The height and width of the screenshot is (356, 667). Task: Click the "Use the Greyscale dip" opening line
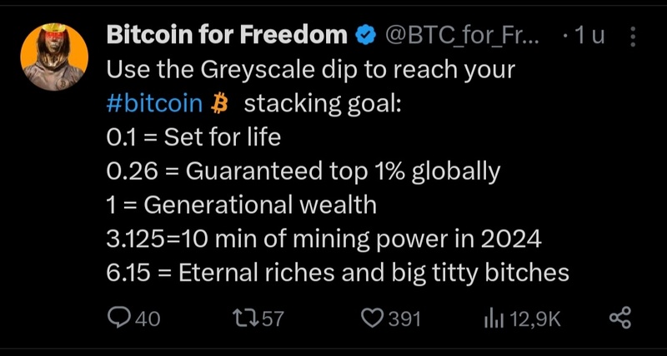(x=311, y=70)
